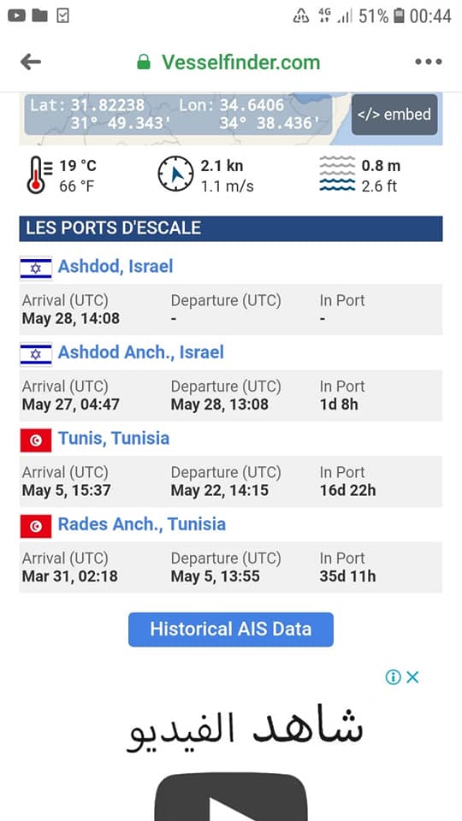Tap the ad info icon
Viewport: 462px width, 821px height.
click(x=393, y=677)
